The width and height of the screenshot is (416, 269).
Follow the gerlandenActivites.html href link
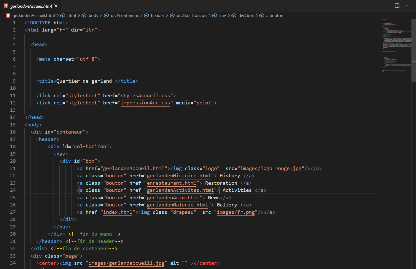point(180,190)
